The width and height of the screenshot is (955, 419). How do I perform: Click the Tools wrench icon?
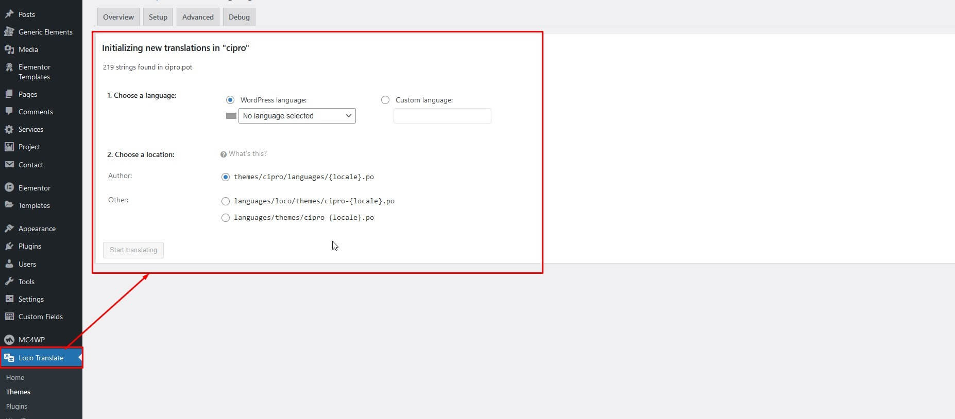coord(9,282)
